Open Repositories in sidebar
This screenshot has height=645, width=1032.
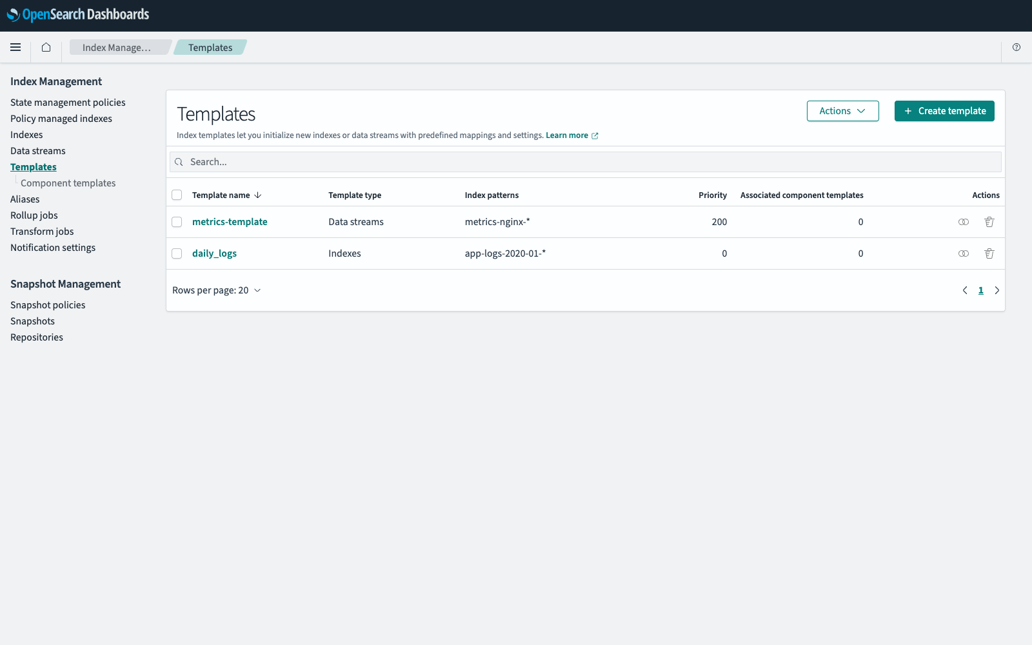(x=37, y=337)
